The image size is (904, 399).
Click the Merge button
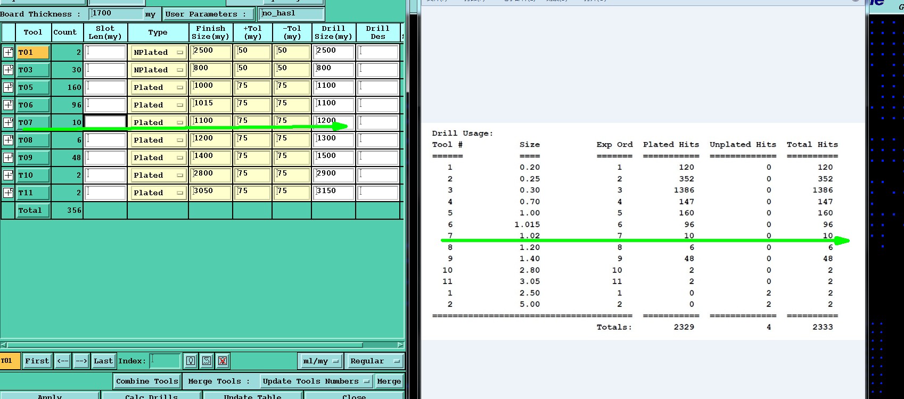[x=389, y=381]
